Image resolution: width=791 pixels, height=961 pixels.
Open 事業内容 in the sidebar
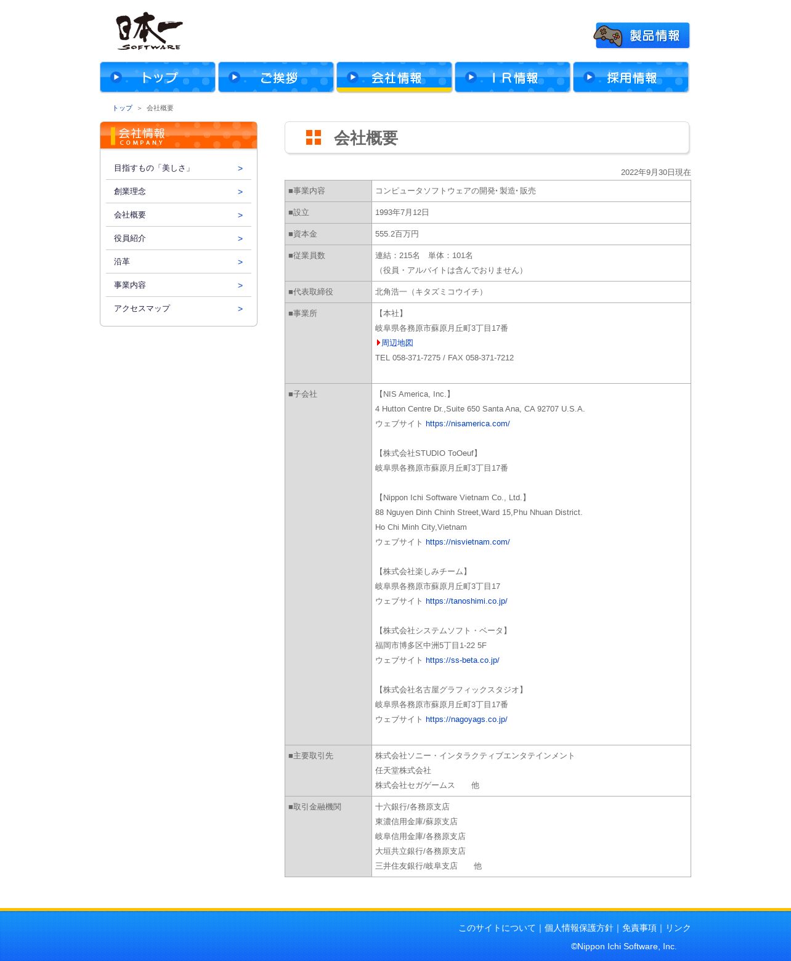coord(179,285)
